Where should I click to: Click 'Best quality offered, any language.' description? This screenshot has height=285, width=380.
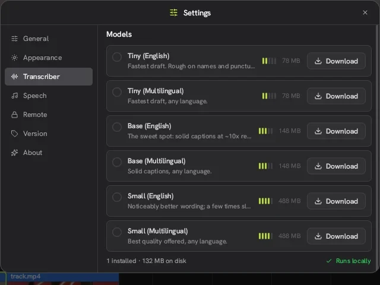178,242
